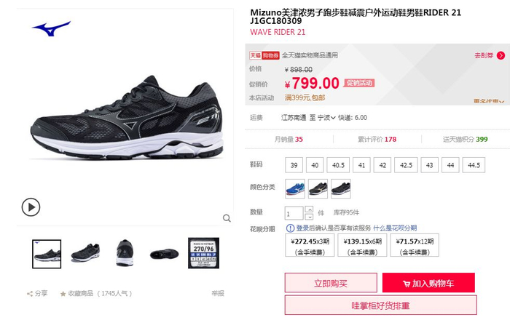Click the Mizuno logo on product image
This screenshot has height=320, width=510.
click(x=52, y=28)
